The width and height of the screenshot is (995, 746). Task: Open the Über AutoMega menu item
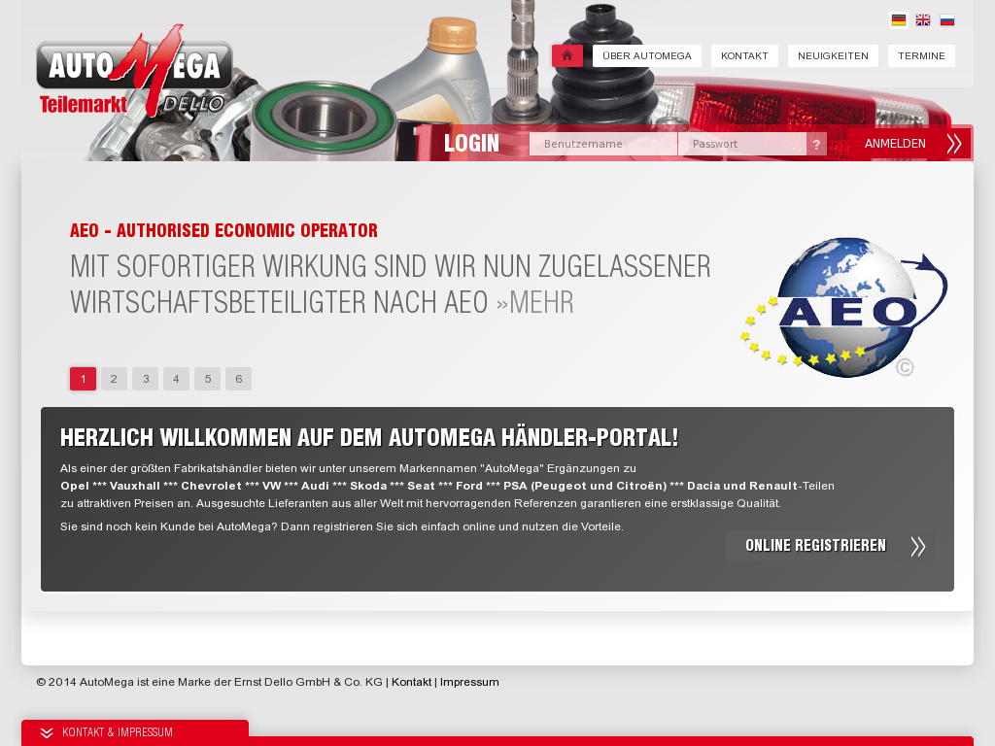(646, 56)
